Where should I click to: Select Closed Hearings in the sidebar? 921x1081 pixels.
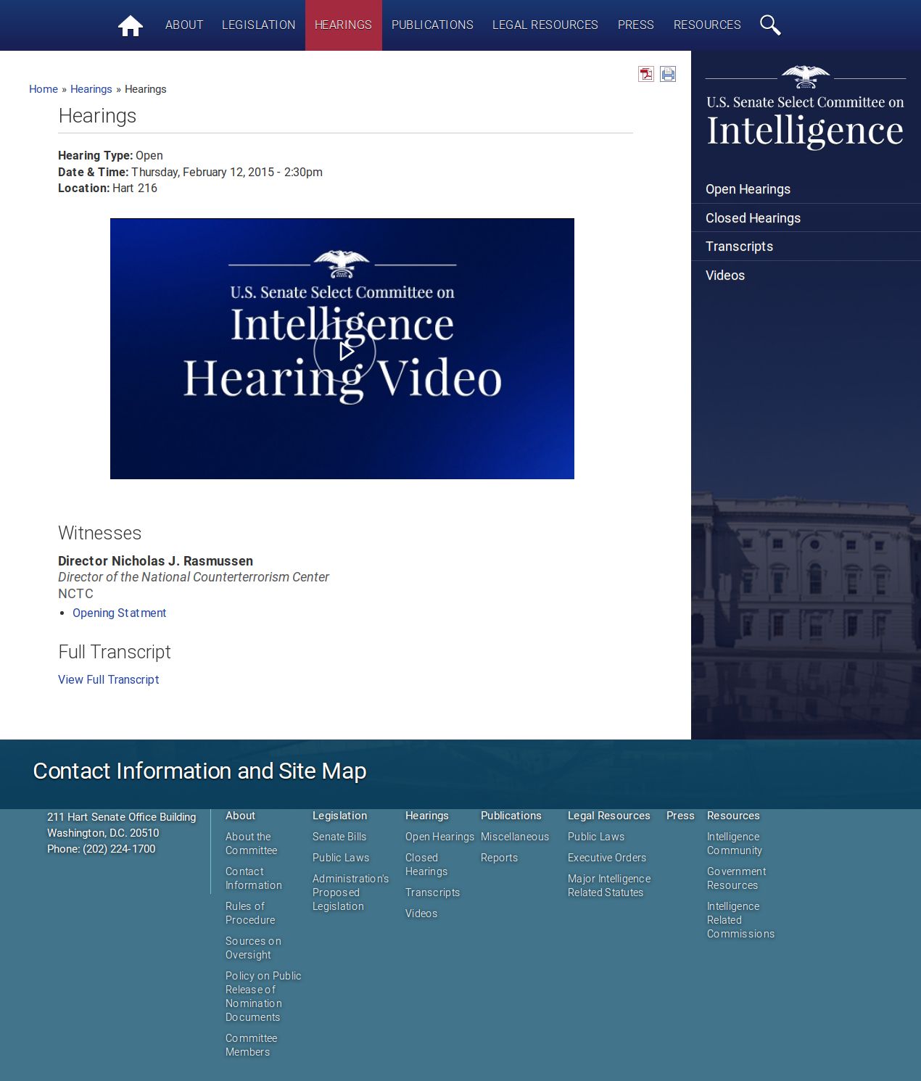753,218
